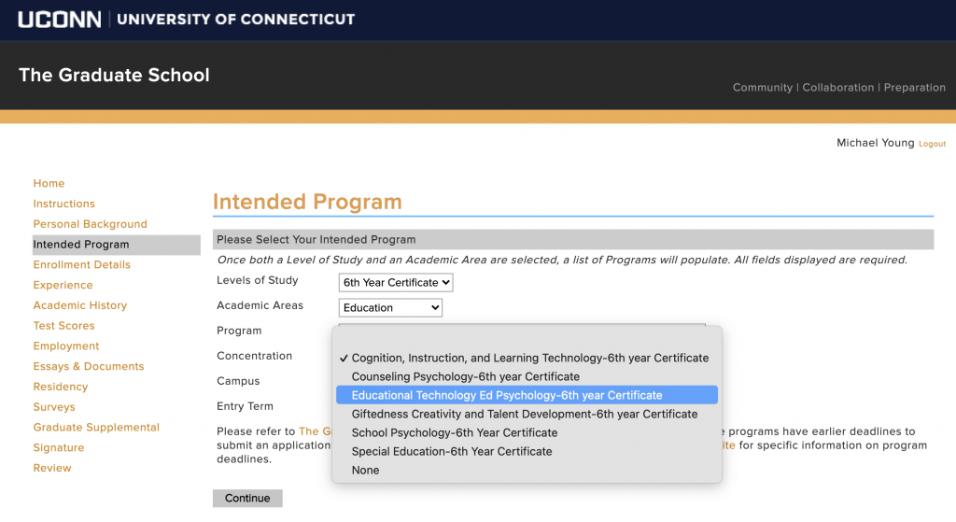Open the Academic Areas dropdown

(390, 308)
